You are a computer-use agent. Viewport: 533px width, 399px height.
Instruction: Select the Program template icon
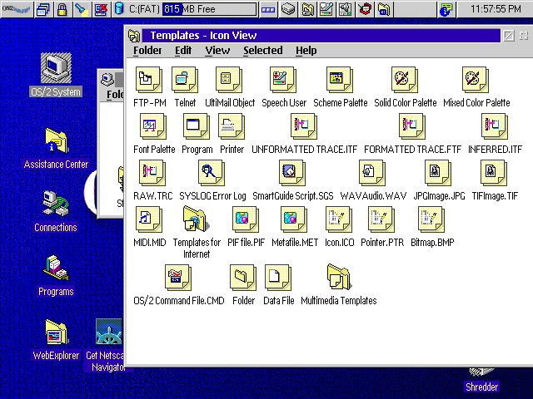pyautogui.click(x=197, y=126)
